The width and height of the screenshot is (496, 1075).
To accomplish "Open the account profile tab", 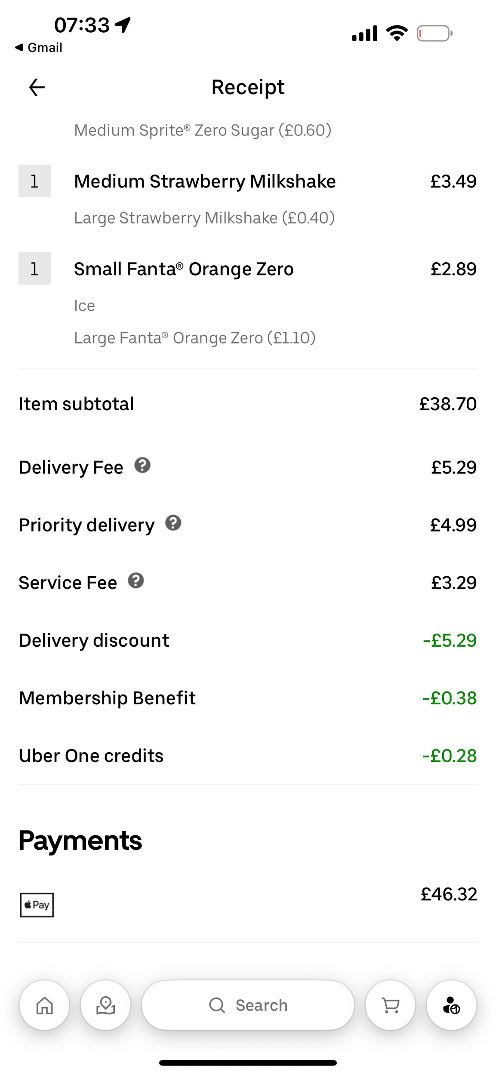I will [452, 1005].
